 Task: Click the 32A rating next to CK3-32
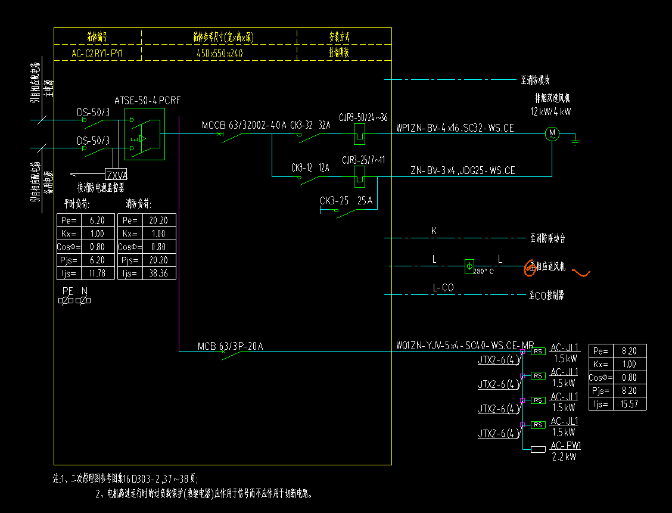[x=325, y=125]
